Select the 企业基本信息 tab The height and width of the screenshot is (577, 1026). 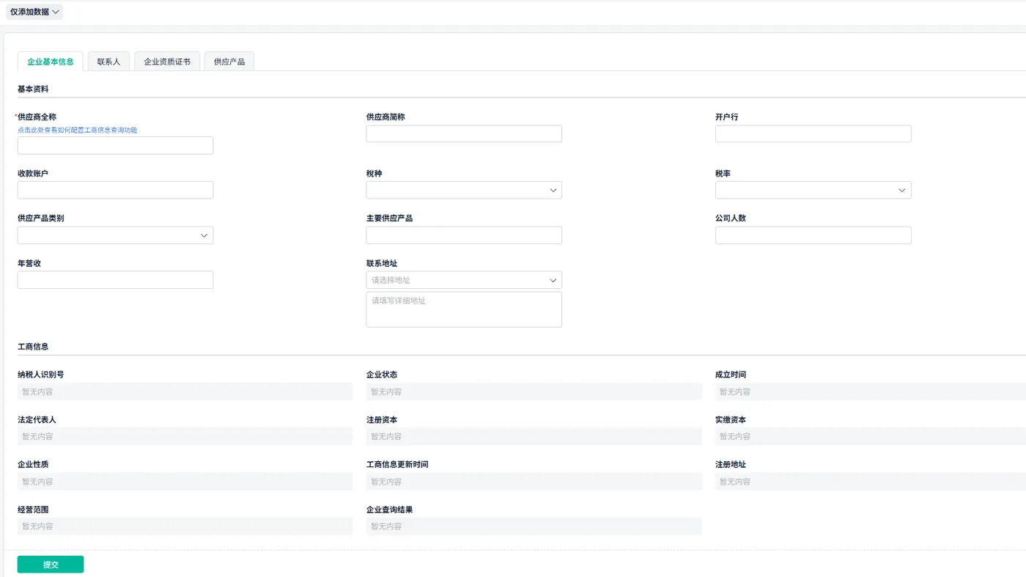tap(51, 62)
